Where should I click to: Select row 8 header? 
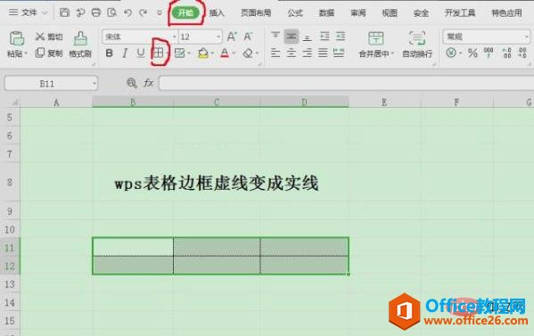pyautogui.click(x=10, y=182)
